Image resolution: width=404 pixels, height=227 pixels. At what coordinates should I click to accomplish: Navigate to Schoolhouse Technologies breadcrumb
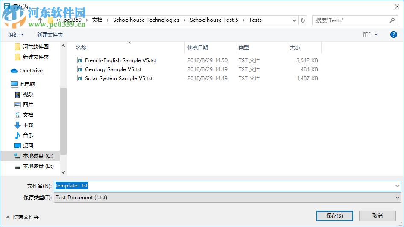point(146,20)
